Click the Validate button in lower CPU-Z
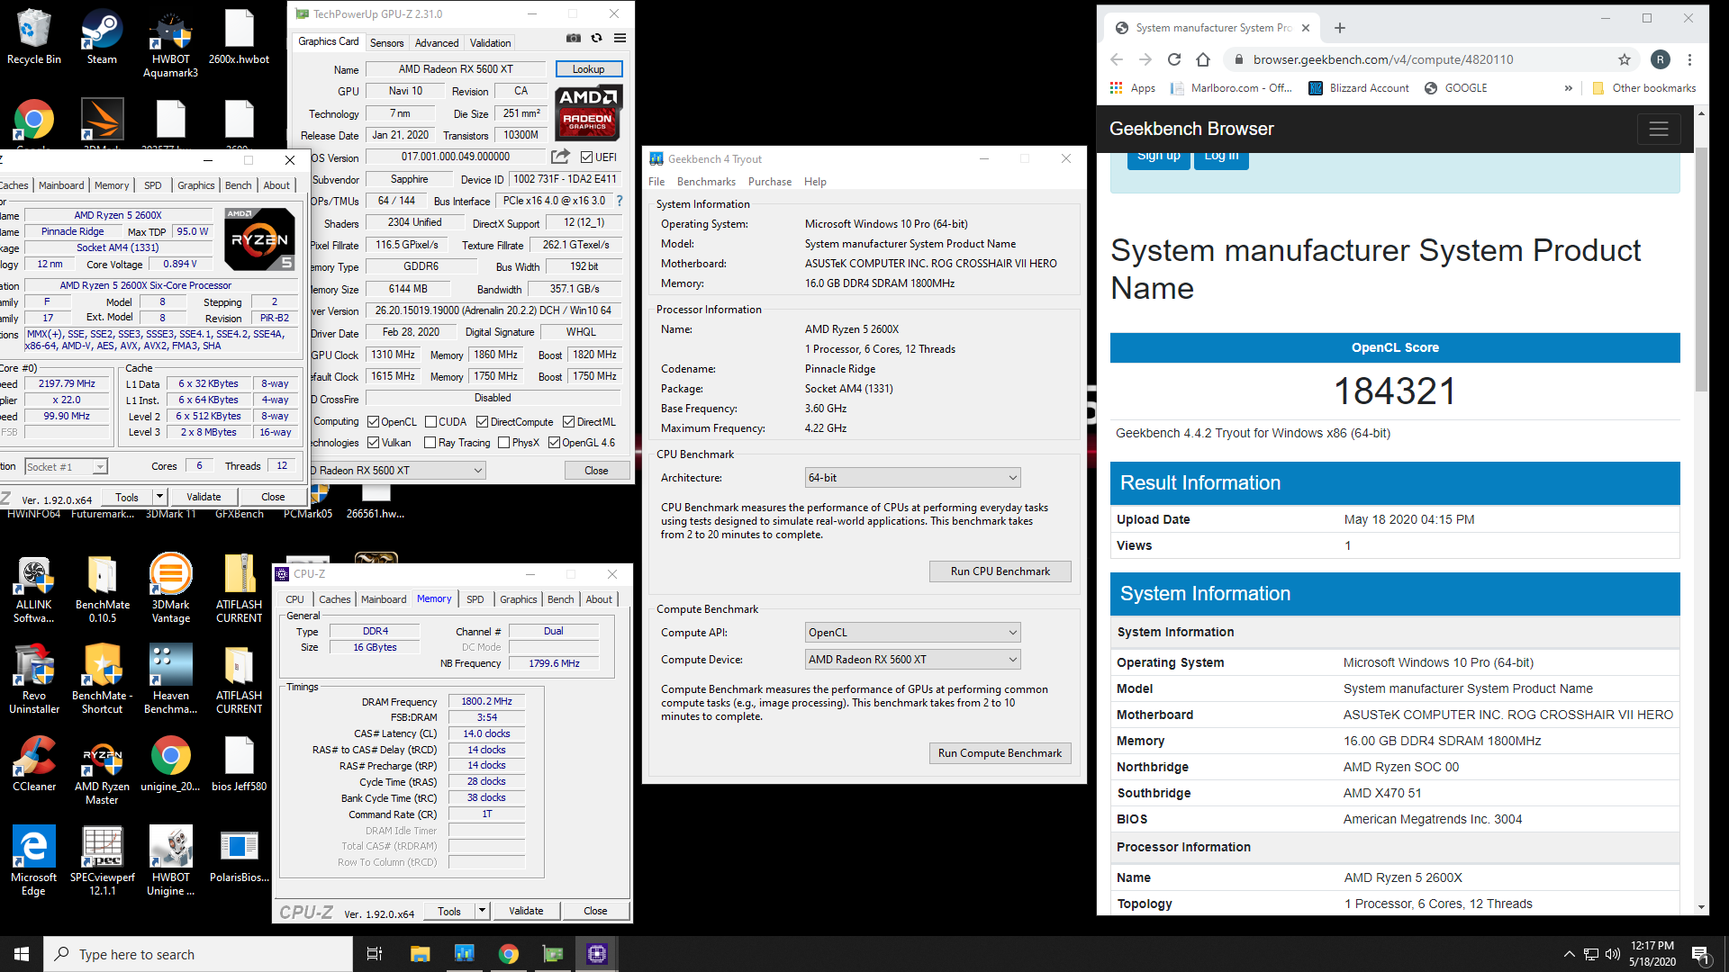 click(x=526, y=911)
